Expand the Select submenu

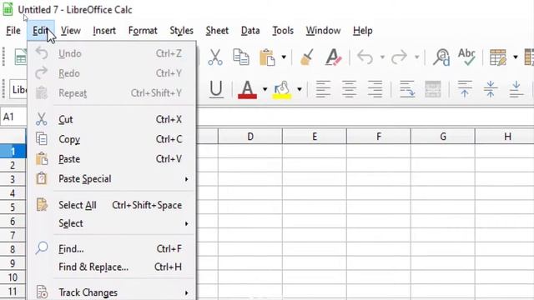point(112,223)
